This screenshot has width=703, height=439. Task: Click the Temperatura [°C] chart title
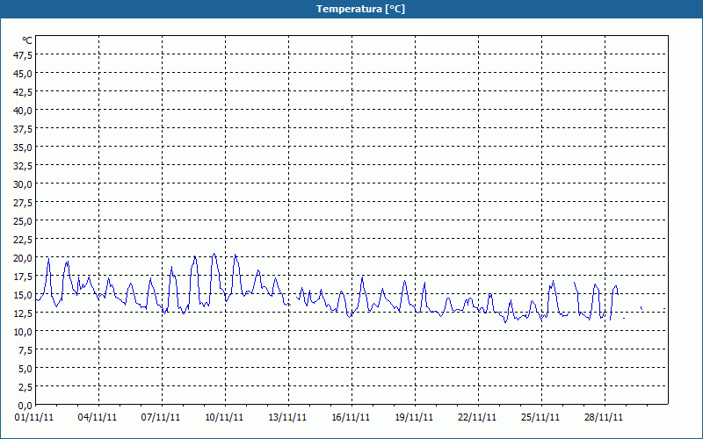pos(360,9)
